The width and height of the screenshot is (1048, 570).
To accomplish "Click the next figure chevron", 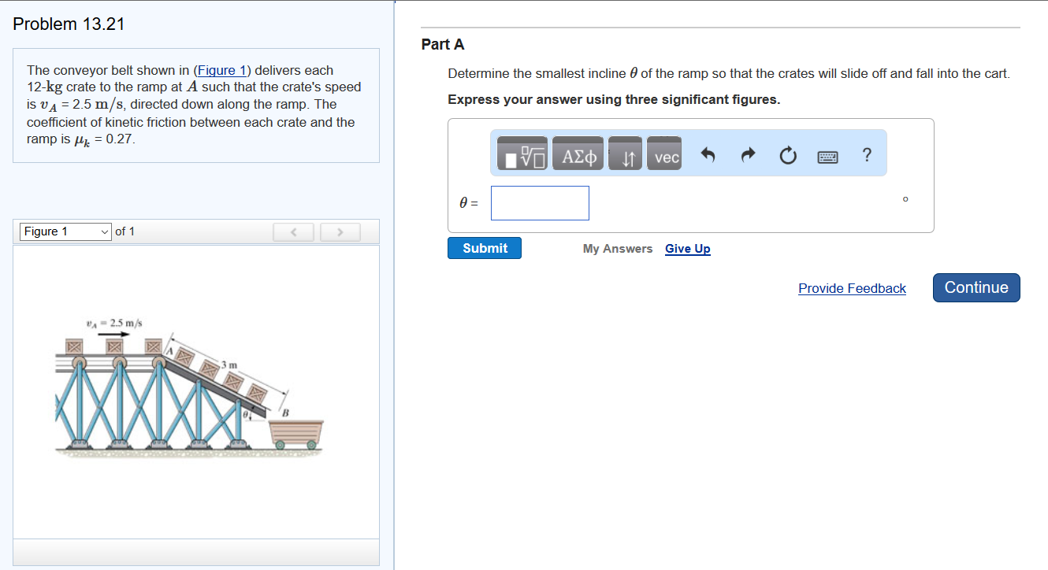I will (340, 231).
